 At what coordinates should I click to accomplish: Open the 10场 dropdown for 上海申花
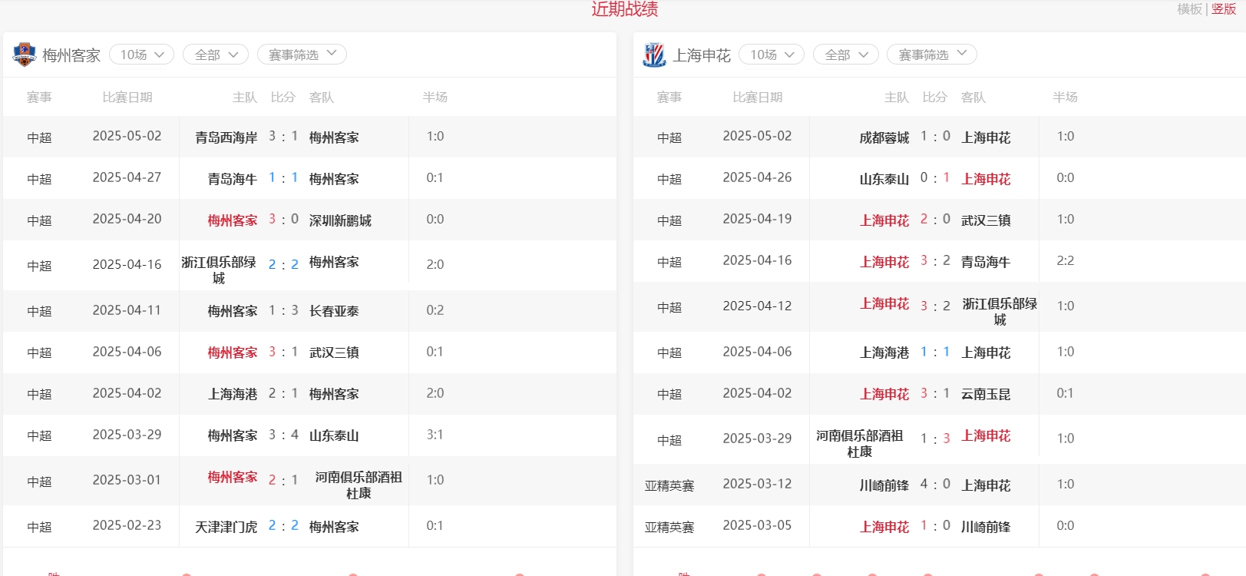click(x=772, y=55)
